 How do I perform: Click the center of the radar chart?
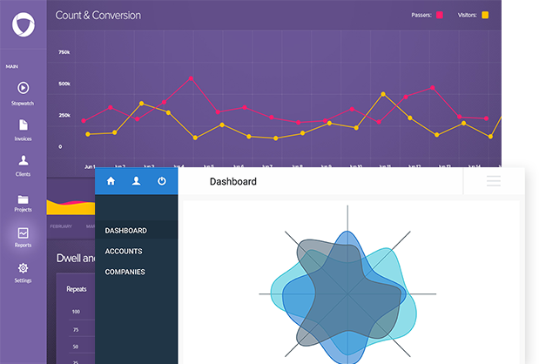[347, 294]
